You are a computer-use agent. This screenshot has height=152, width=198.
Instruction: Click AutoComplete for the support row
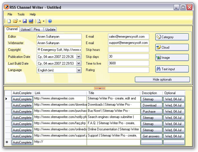click(22, 136)
